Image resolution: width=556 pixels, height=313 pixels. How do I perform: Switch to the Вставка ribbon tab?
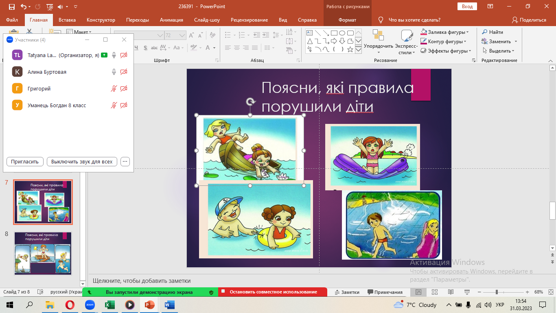67,20
